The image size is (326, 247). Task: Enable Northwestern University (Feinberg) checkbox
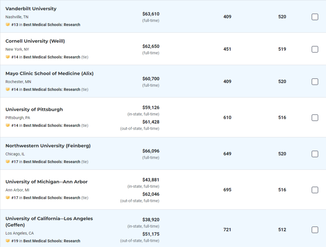point(315,154)
